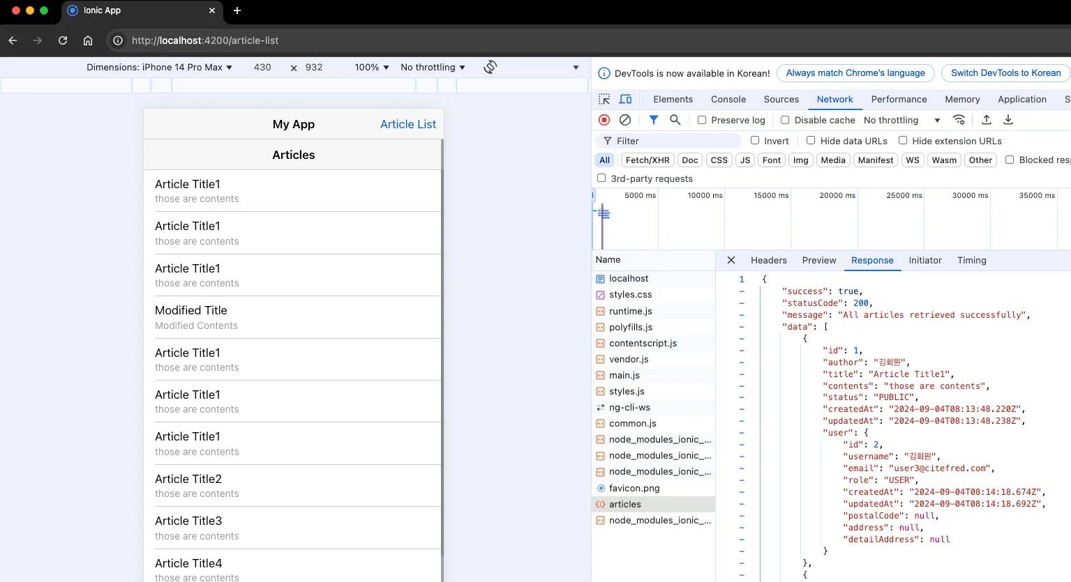Viewport: 1071px width, 582px height.
Task: Open the Dimensions iPhone 14 Pro Max dropdown
Action: tap(159, 67)
